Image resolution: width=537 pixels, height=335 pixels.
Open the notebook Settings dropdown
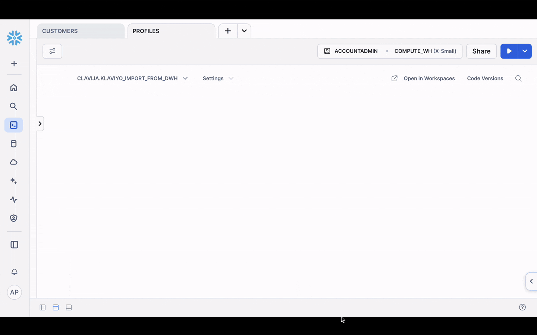tap(218, 78)
